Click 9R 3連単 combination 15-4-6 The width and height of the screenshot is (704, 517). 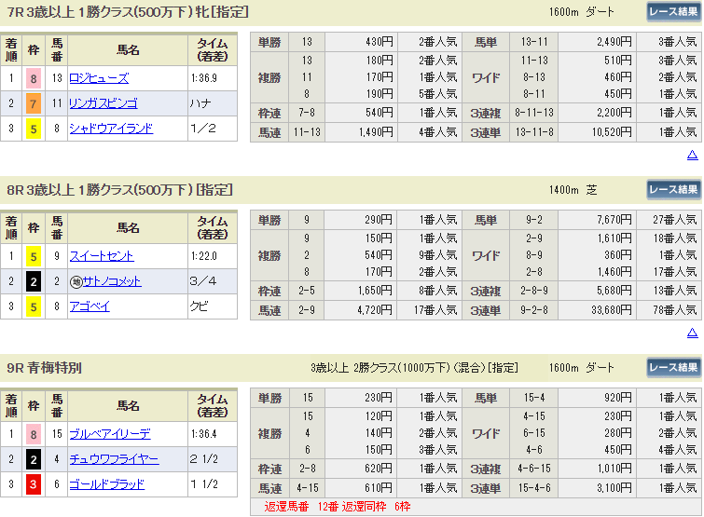tap(534, 488)
